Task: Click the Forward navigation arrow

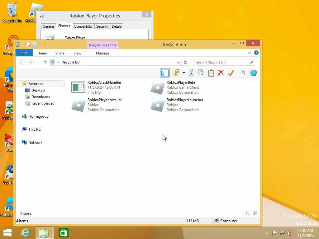Action: click(31, 62)
